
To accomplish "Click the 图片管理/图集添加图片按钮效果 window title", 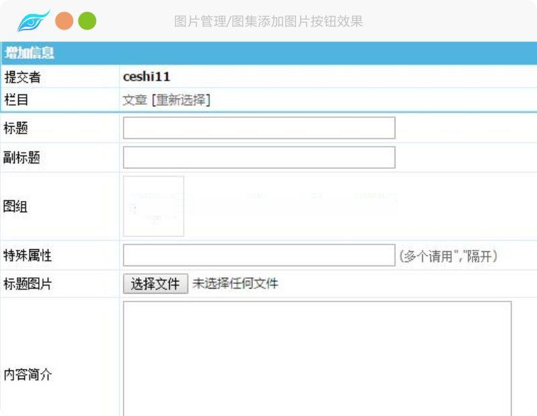I will point(268,21).
